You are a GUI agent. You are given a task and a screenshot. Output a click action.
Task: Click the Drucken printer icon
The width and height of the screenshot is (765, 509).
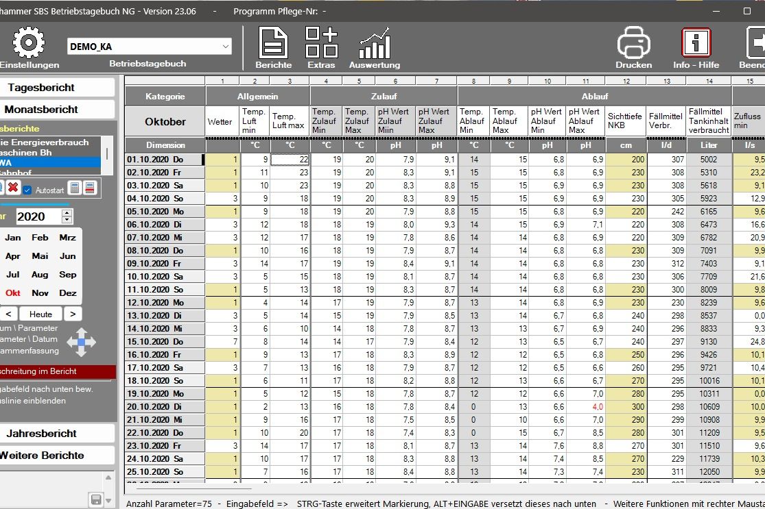click(x=633, y=43)
